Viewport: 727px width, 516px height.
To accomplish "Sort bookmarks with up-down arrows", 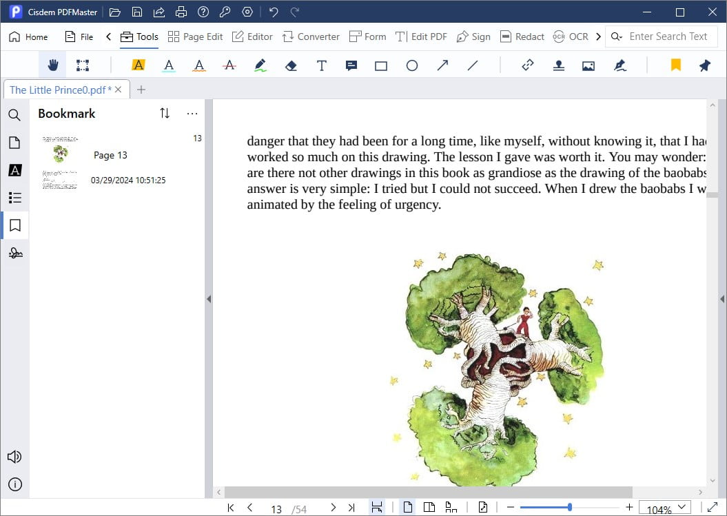I will (165, 113).
